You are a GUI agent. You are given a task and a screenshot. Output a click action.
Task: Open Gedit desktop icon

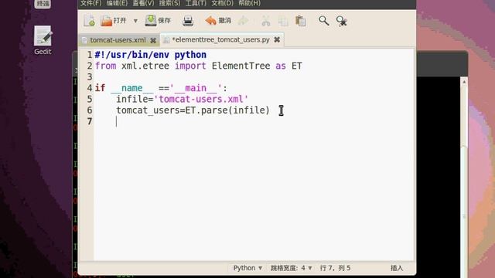point(43,40)
